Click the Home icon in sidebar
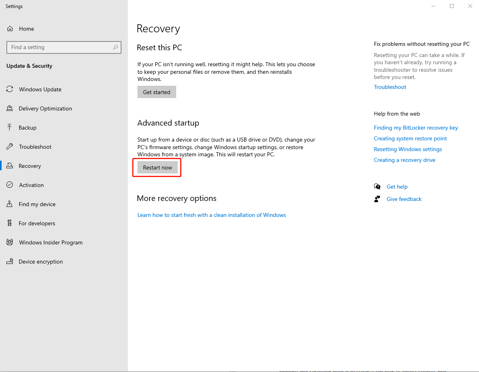The height and width of the screenshot is (372, 479). [10, 29]
